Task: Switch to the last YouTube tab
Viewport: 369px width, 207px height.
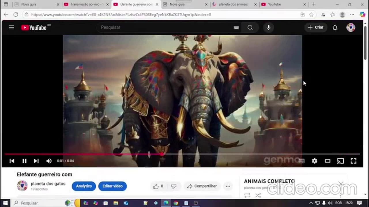Action: click(x=284, y=4)
